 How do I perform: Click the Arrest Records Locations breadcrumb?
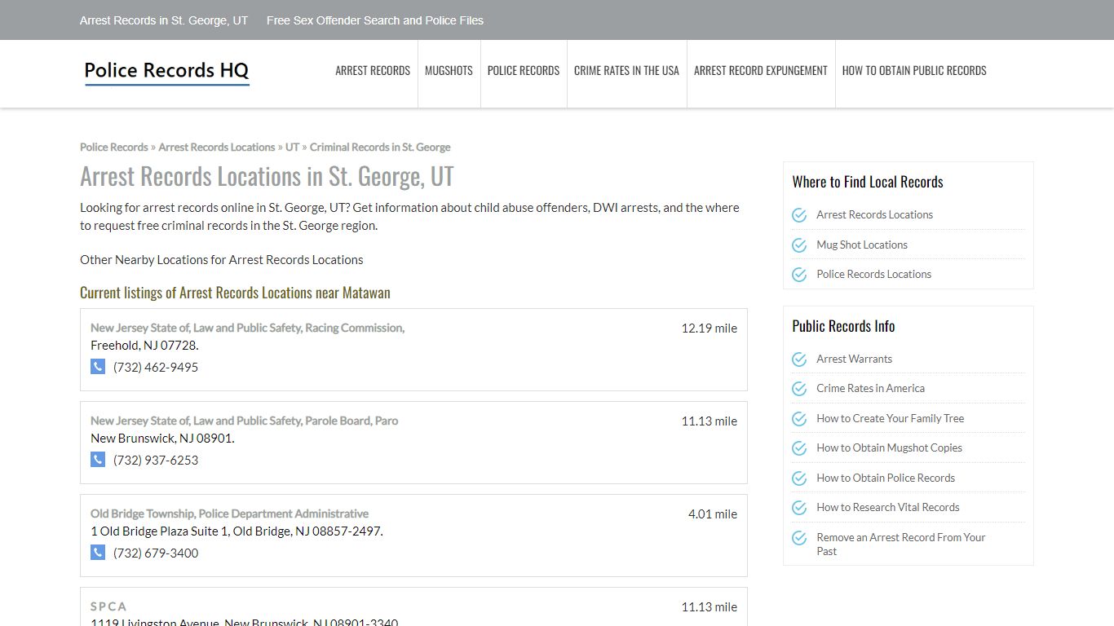point(217,148)
